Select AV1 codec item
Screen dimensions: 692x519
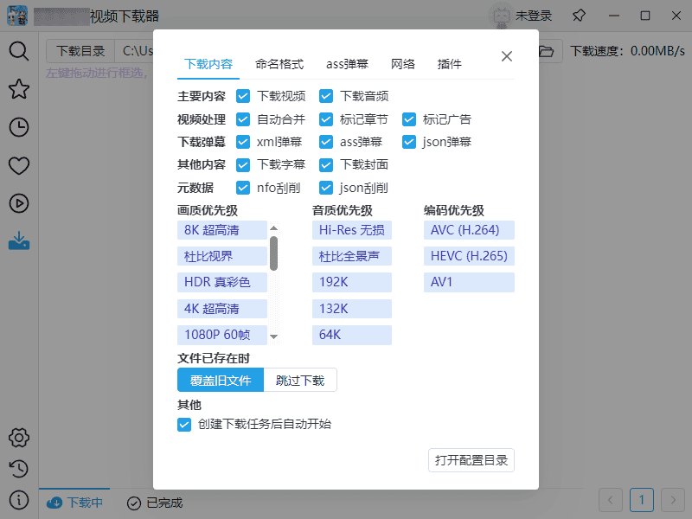tap(469, 282)
